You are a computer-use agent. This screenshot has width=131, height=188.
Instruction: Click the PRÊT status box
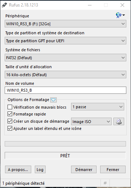pos(65,156)
